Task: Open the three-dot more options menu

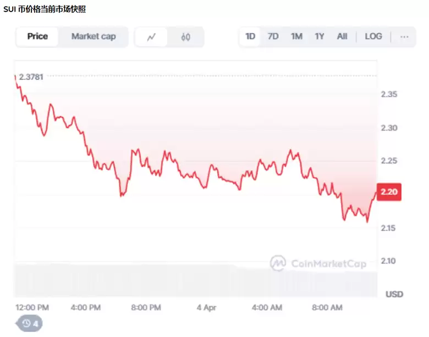Action: pos(404,36)
